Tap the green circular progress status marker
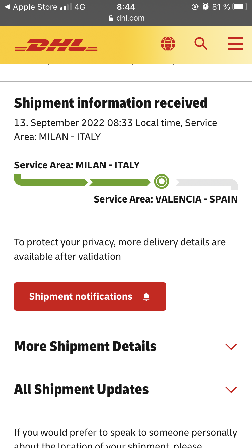Screen dimensions: 252x448 tap(162, 182)
